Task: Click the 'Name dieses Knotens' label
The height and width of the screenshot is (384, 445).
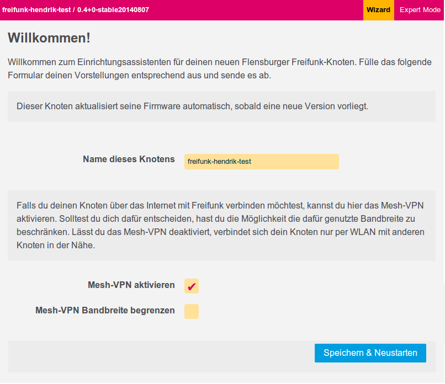Action: (x=129, y=159)
